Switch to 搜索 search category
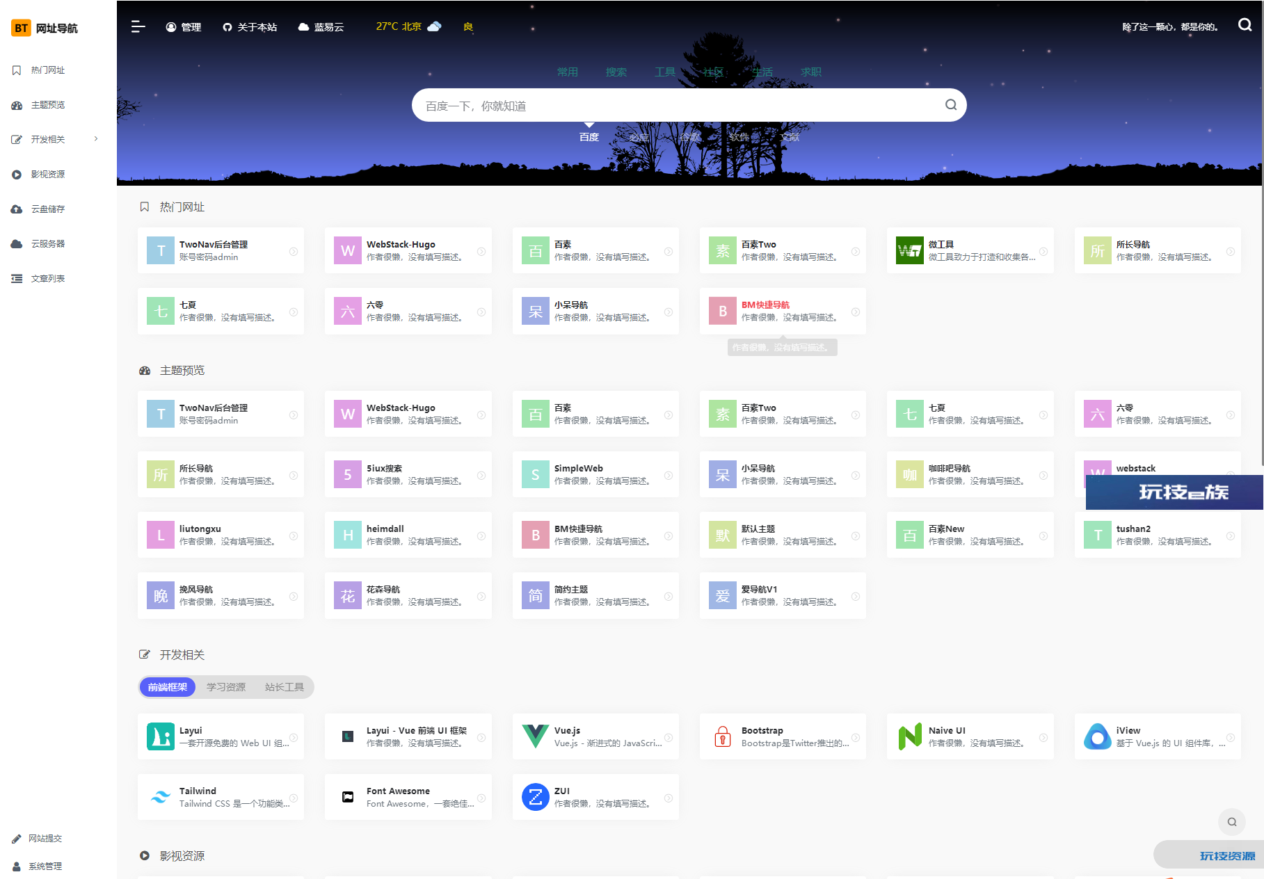 [x=616, y=72]
